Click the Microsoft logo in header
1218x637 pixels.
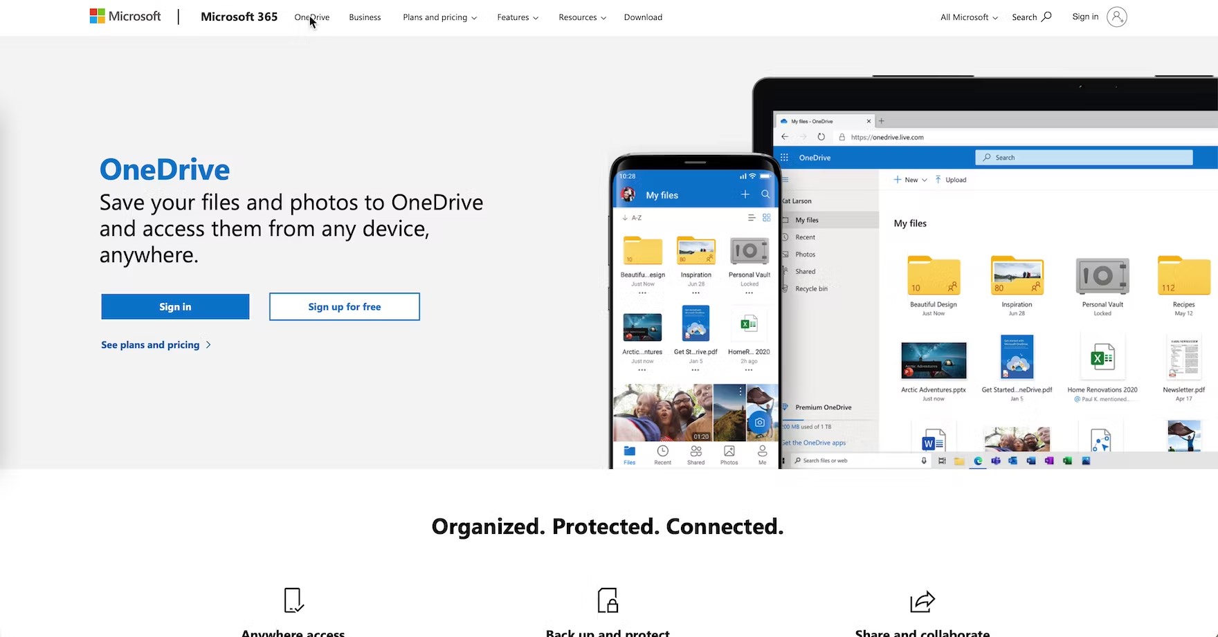coord(125,17)
